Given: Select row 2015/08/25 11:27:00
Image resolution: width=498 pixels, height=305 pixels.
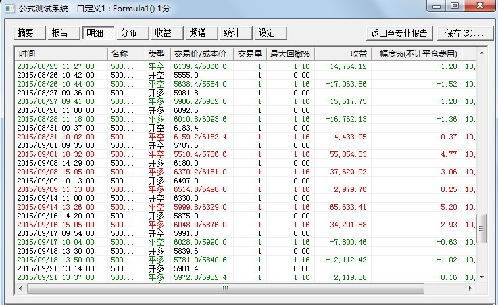Looking at the screenshot, I should 245,66.
